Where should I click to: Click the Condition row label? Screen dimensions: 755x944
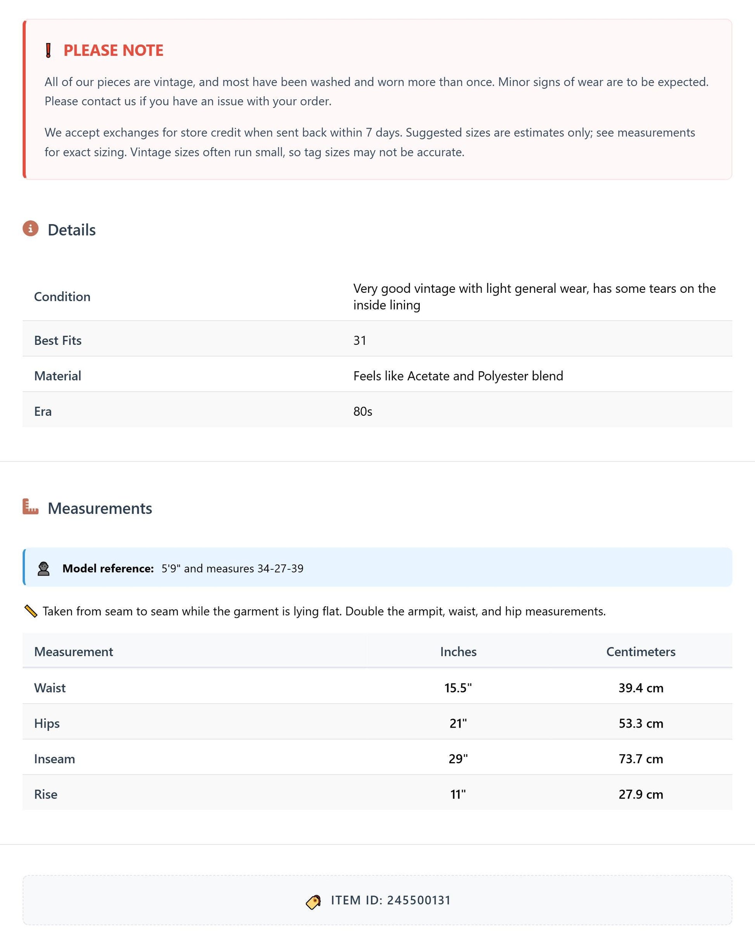pyautogui.click(x=62, y=296)
